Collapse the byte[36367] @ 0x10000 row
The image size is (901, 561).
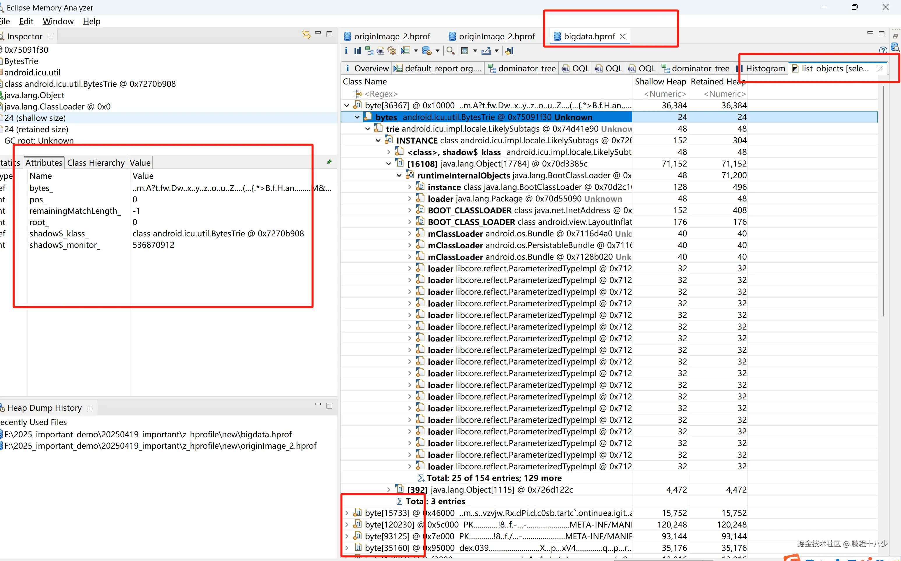pos(347,106)
